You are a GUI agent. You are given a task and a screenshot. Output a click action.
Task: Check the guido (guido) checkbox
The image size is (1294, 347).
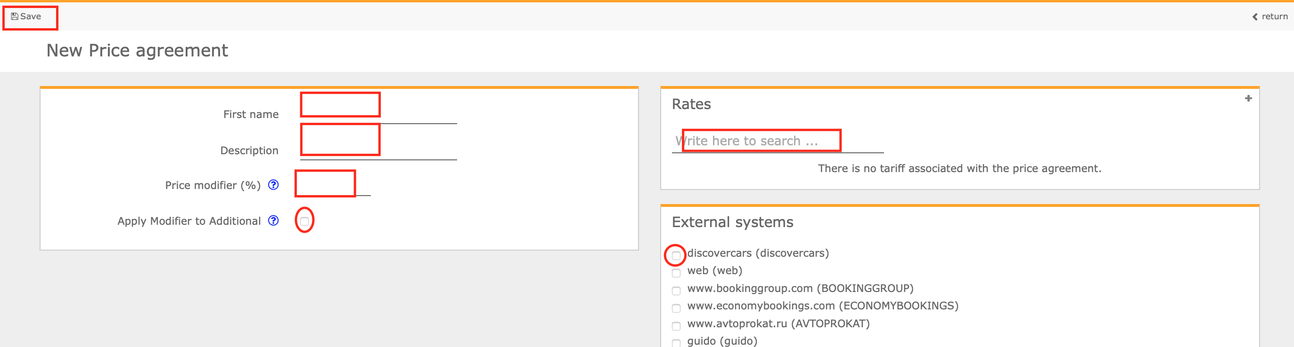676,343
